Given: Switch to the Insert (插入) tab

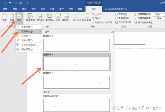Looking at the screenshot, I should (24, 9).
